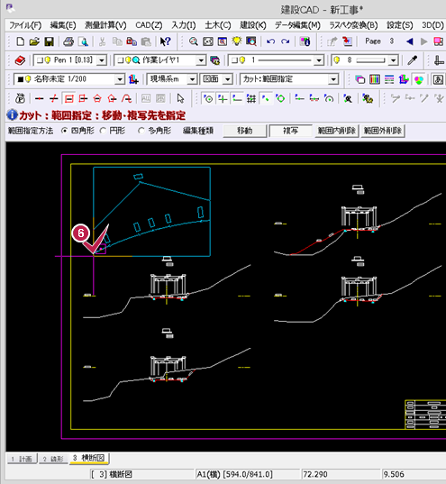Open the カット:範囲指定 command dropdown

click(x=333, y=79)
